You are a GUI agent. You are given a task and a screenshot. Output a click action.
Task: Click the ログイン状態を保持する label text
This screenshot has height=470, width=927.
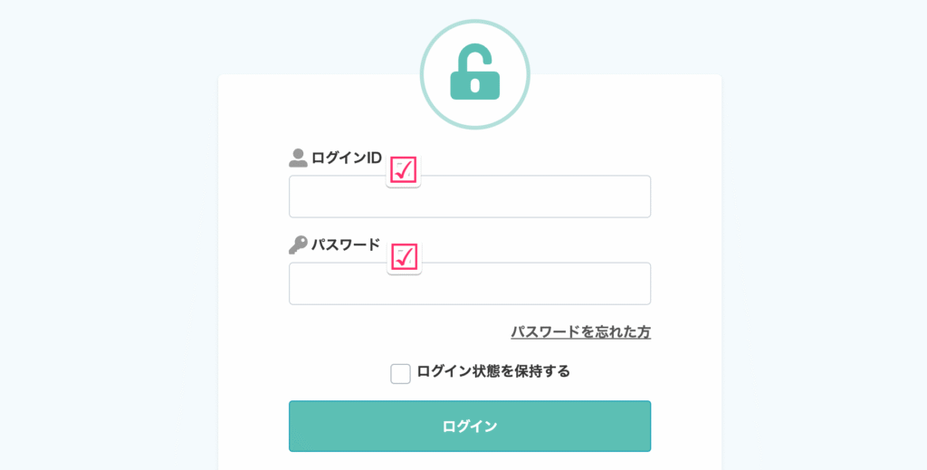click(493, 371)
